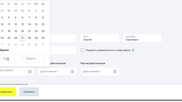Select previous-month greyed day 28 in first row

pos(9,11)
